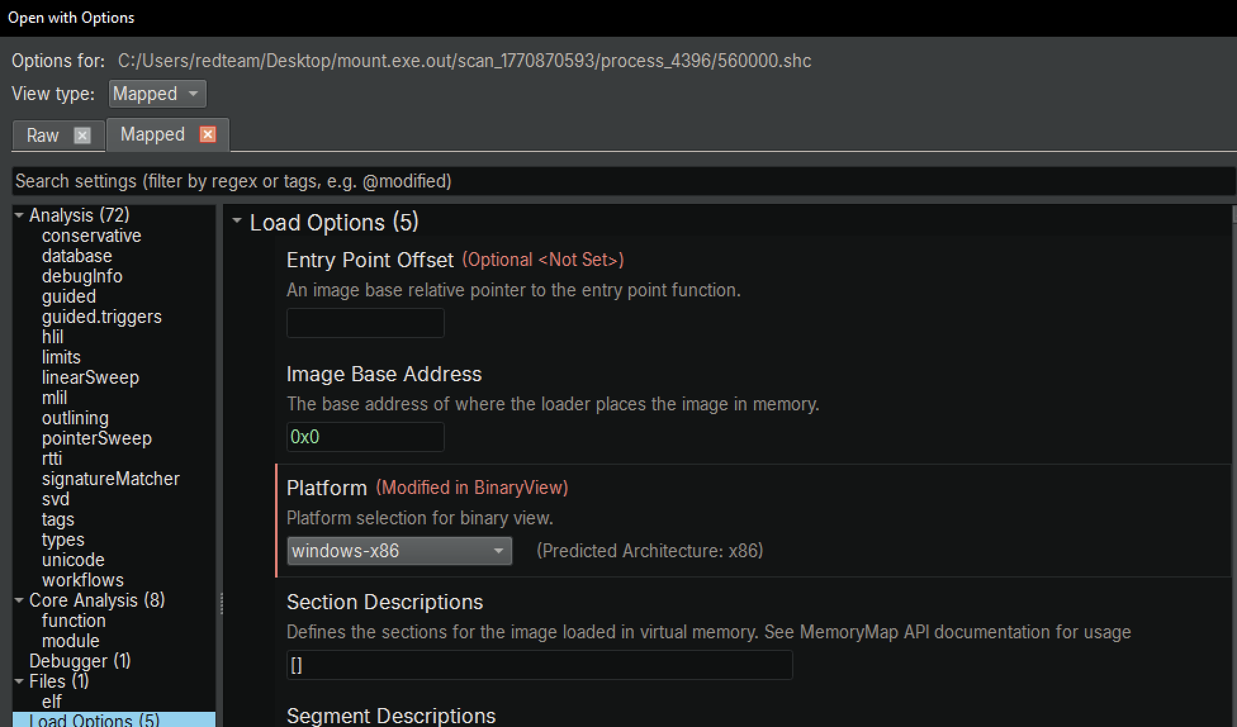Focus the Search settings filter box

click(624, 181)
